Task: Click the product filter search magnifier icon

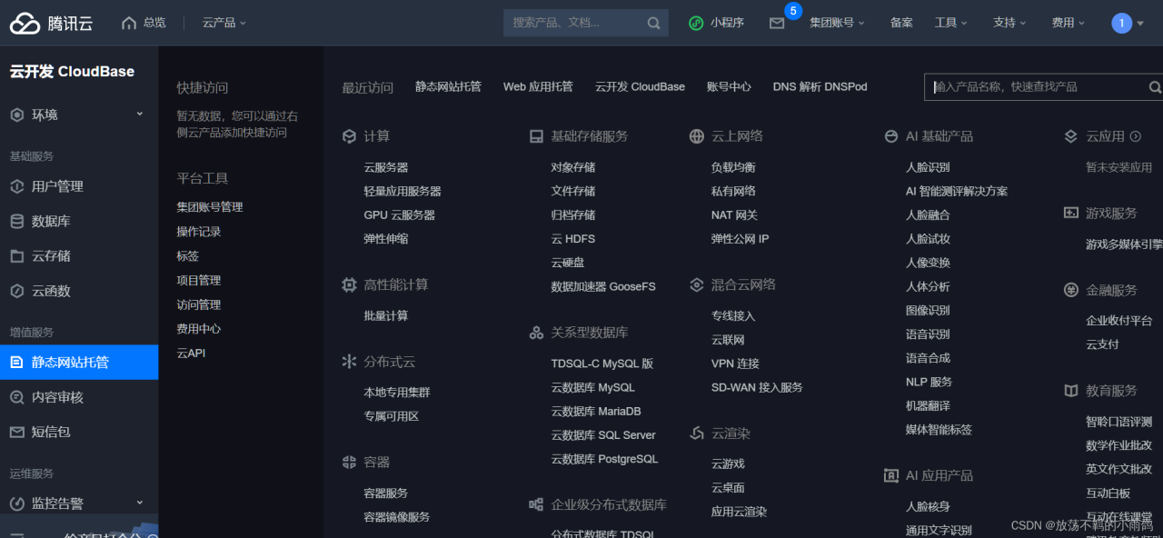Action: 1155,87
